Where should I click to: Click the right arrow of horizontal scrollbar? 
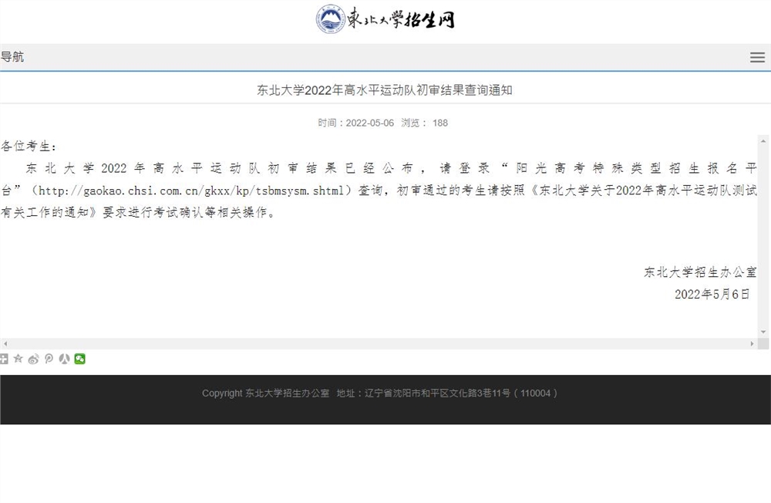(x=752, y=343)
